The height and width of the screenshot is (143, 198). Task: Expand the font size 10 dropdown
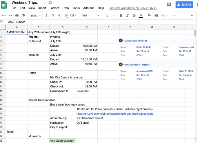pyautogui.click(x=110, y=16)
